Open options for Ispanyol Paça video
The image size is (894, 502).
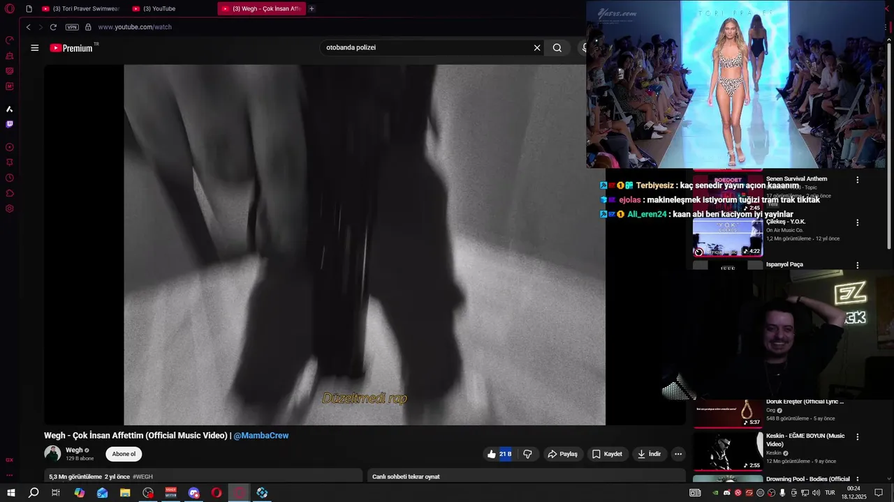[858, 266]
